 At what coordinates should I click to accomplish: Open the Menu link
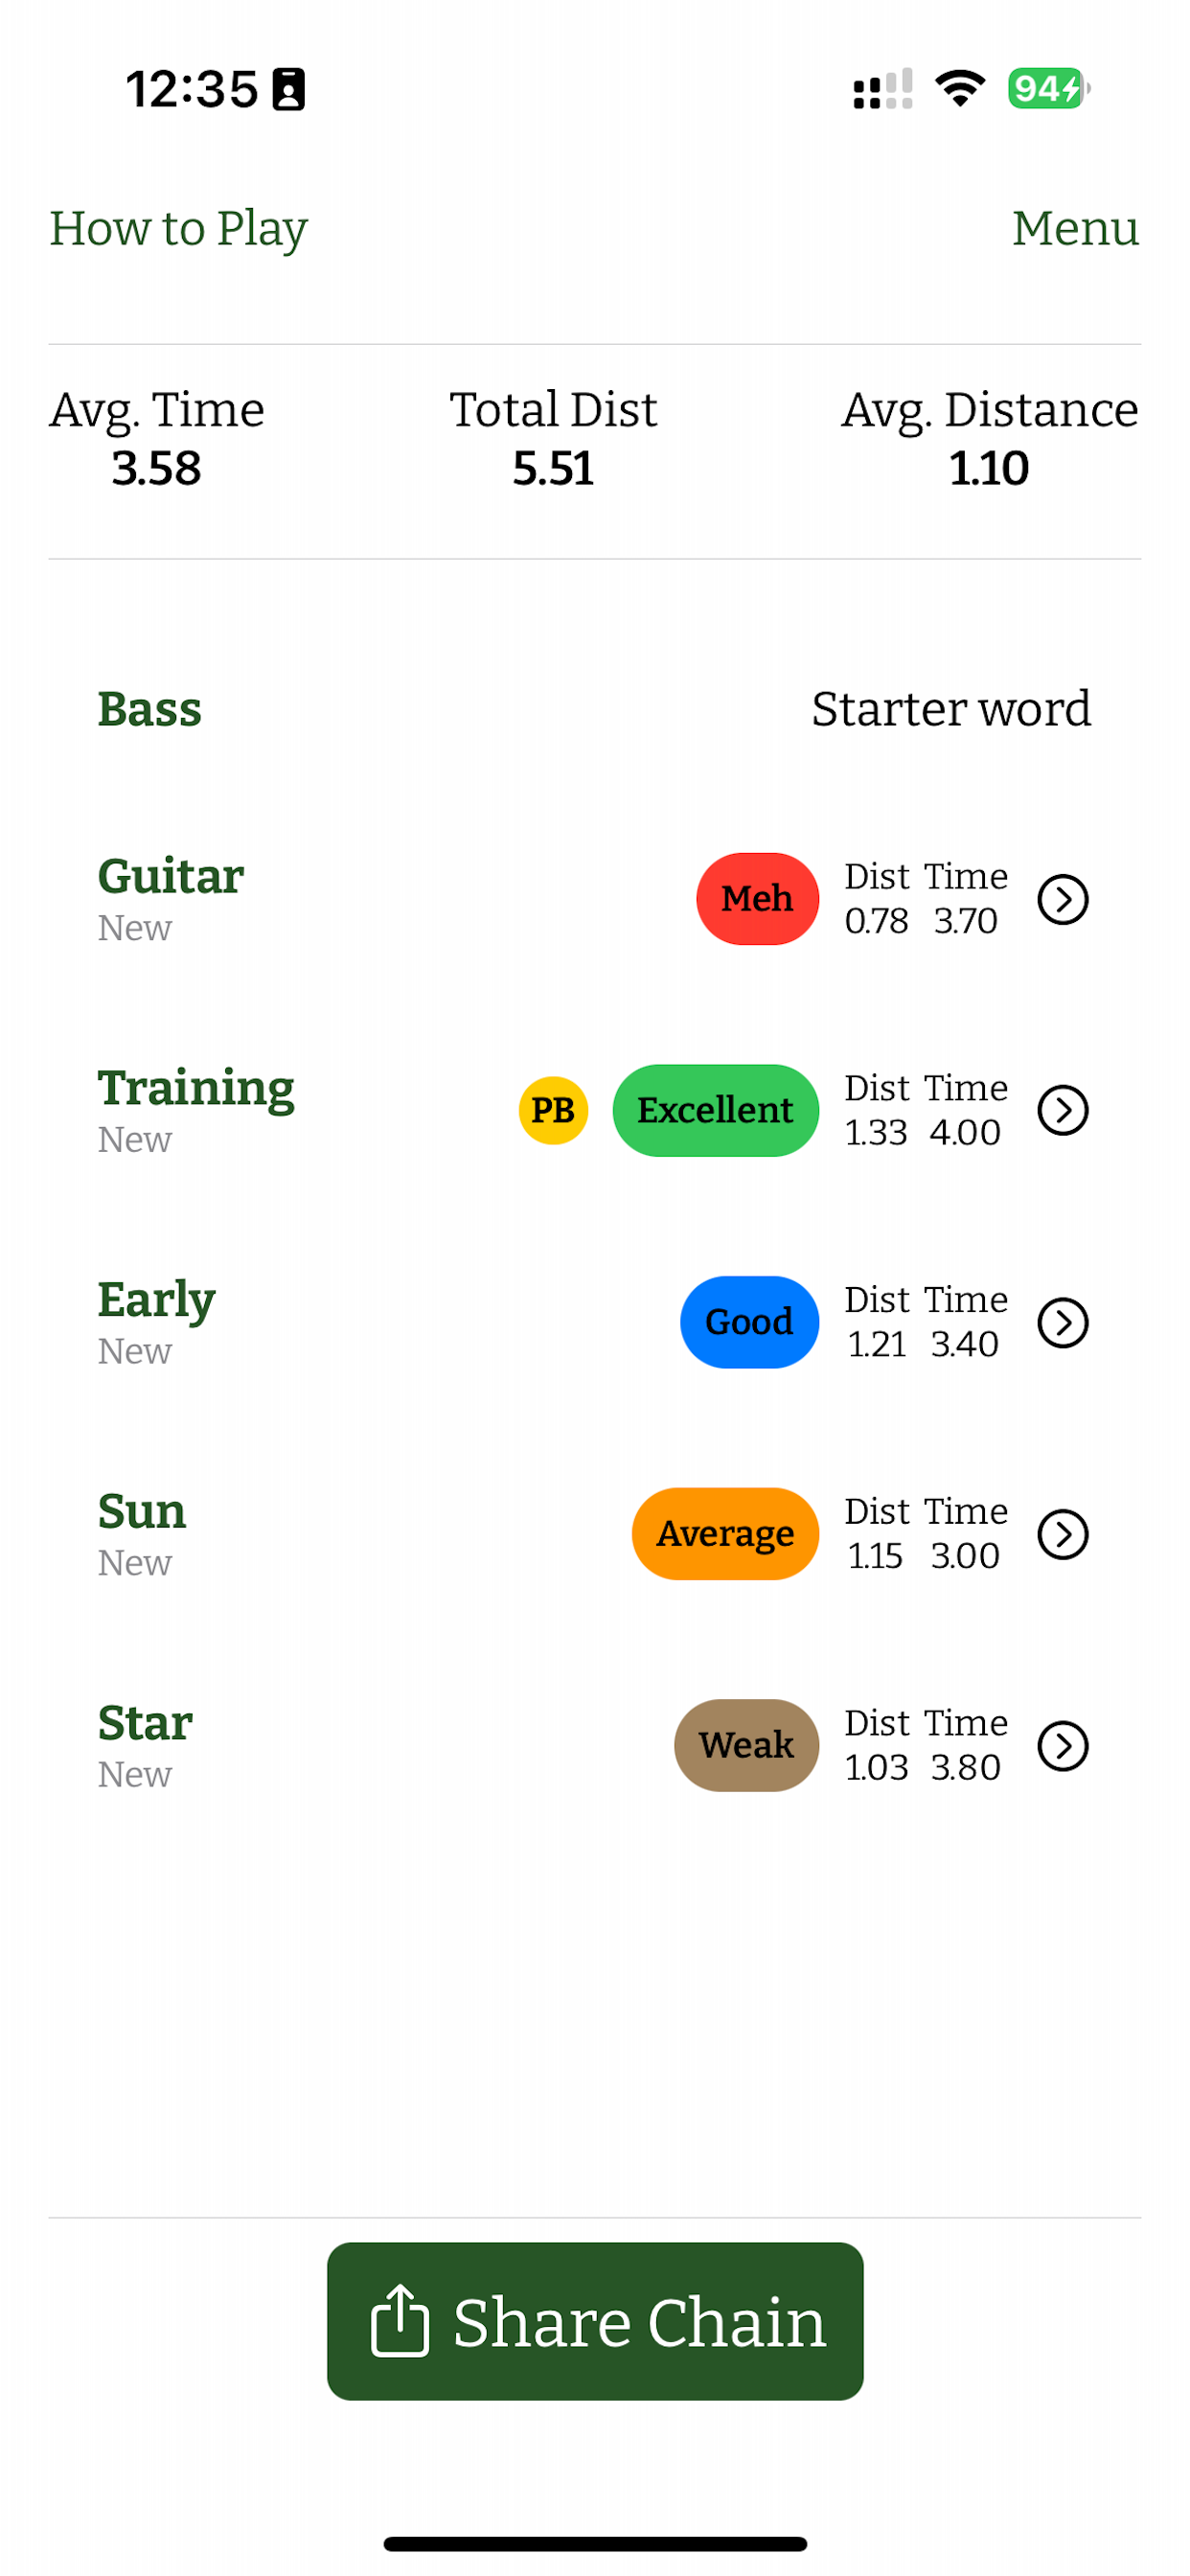point(1075,228)
